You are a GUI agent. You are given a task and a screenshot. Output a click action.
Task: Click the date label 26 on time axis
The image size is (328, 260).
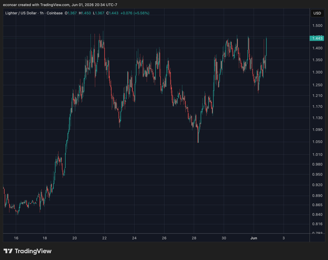pos(164,238)
